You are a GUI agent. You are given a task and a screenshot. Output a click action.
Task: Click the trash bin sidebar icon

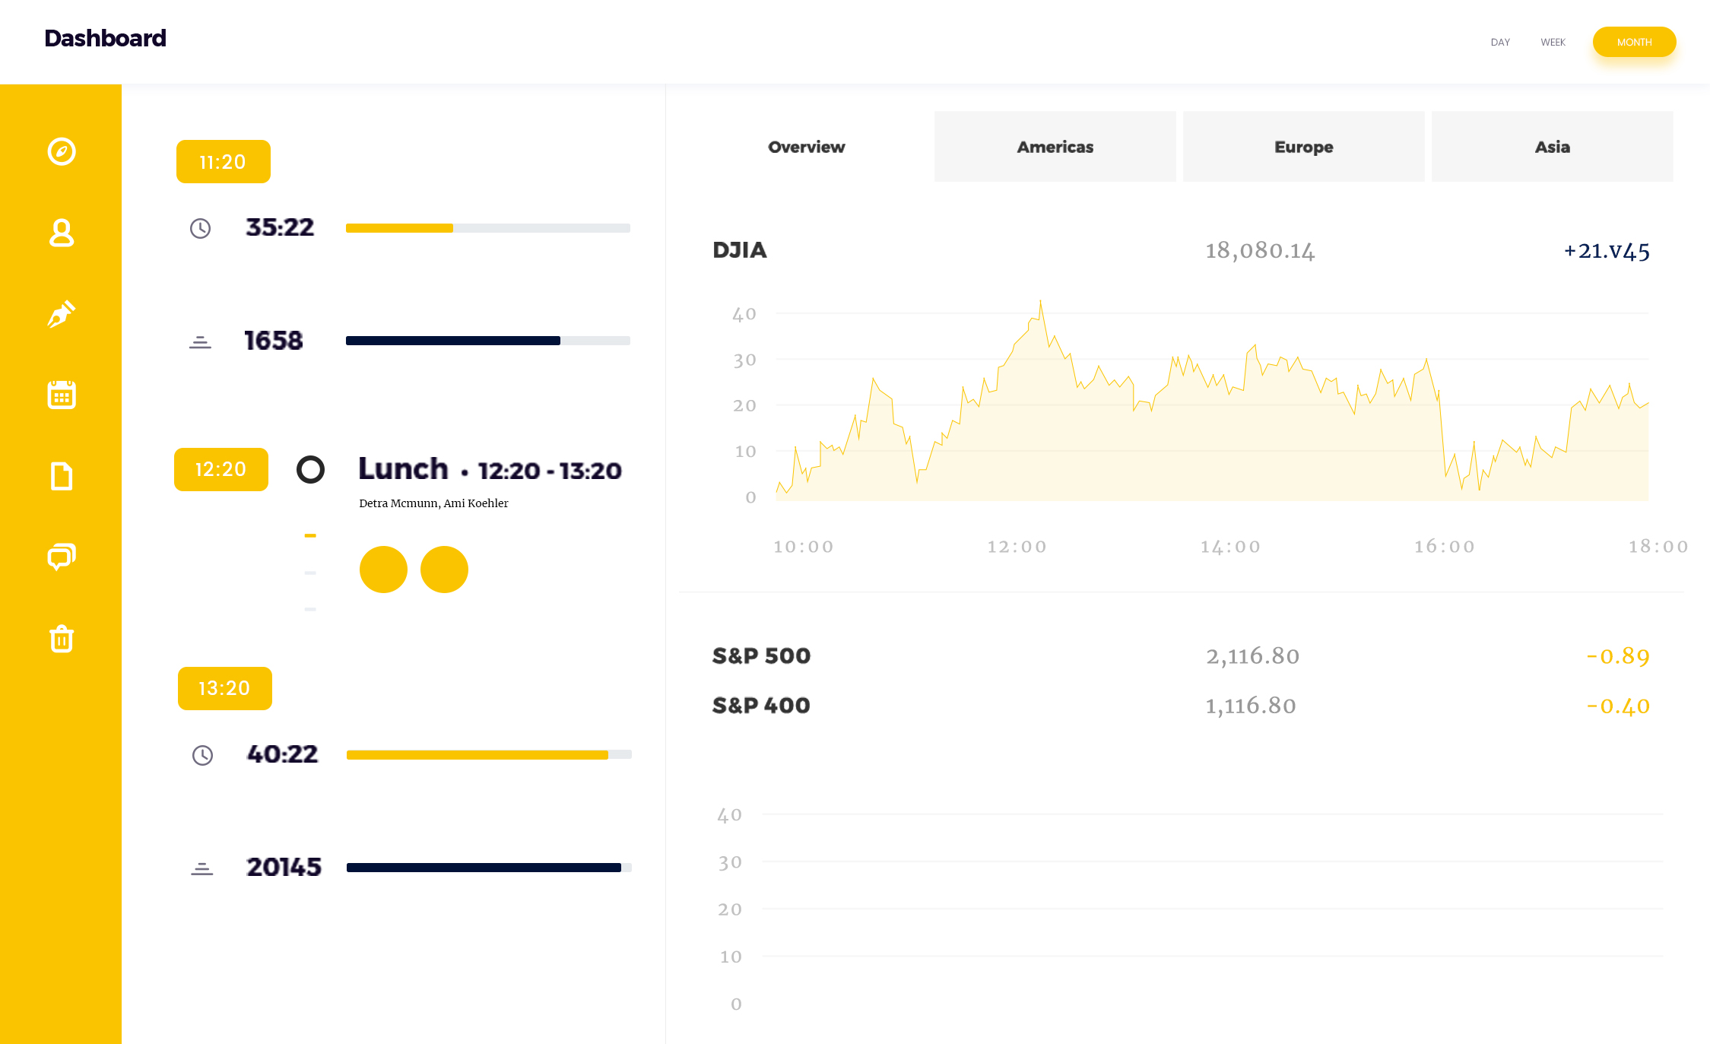pyautogui.click(x=62, y=638)
